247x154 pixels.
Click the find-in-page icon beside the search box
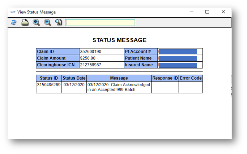[x=59, y=22]
